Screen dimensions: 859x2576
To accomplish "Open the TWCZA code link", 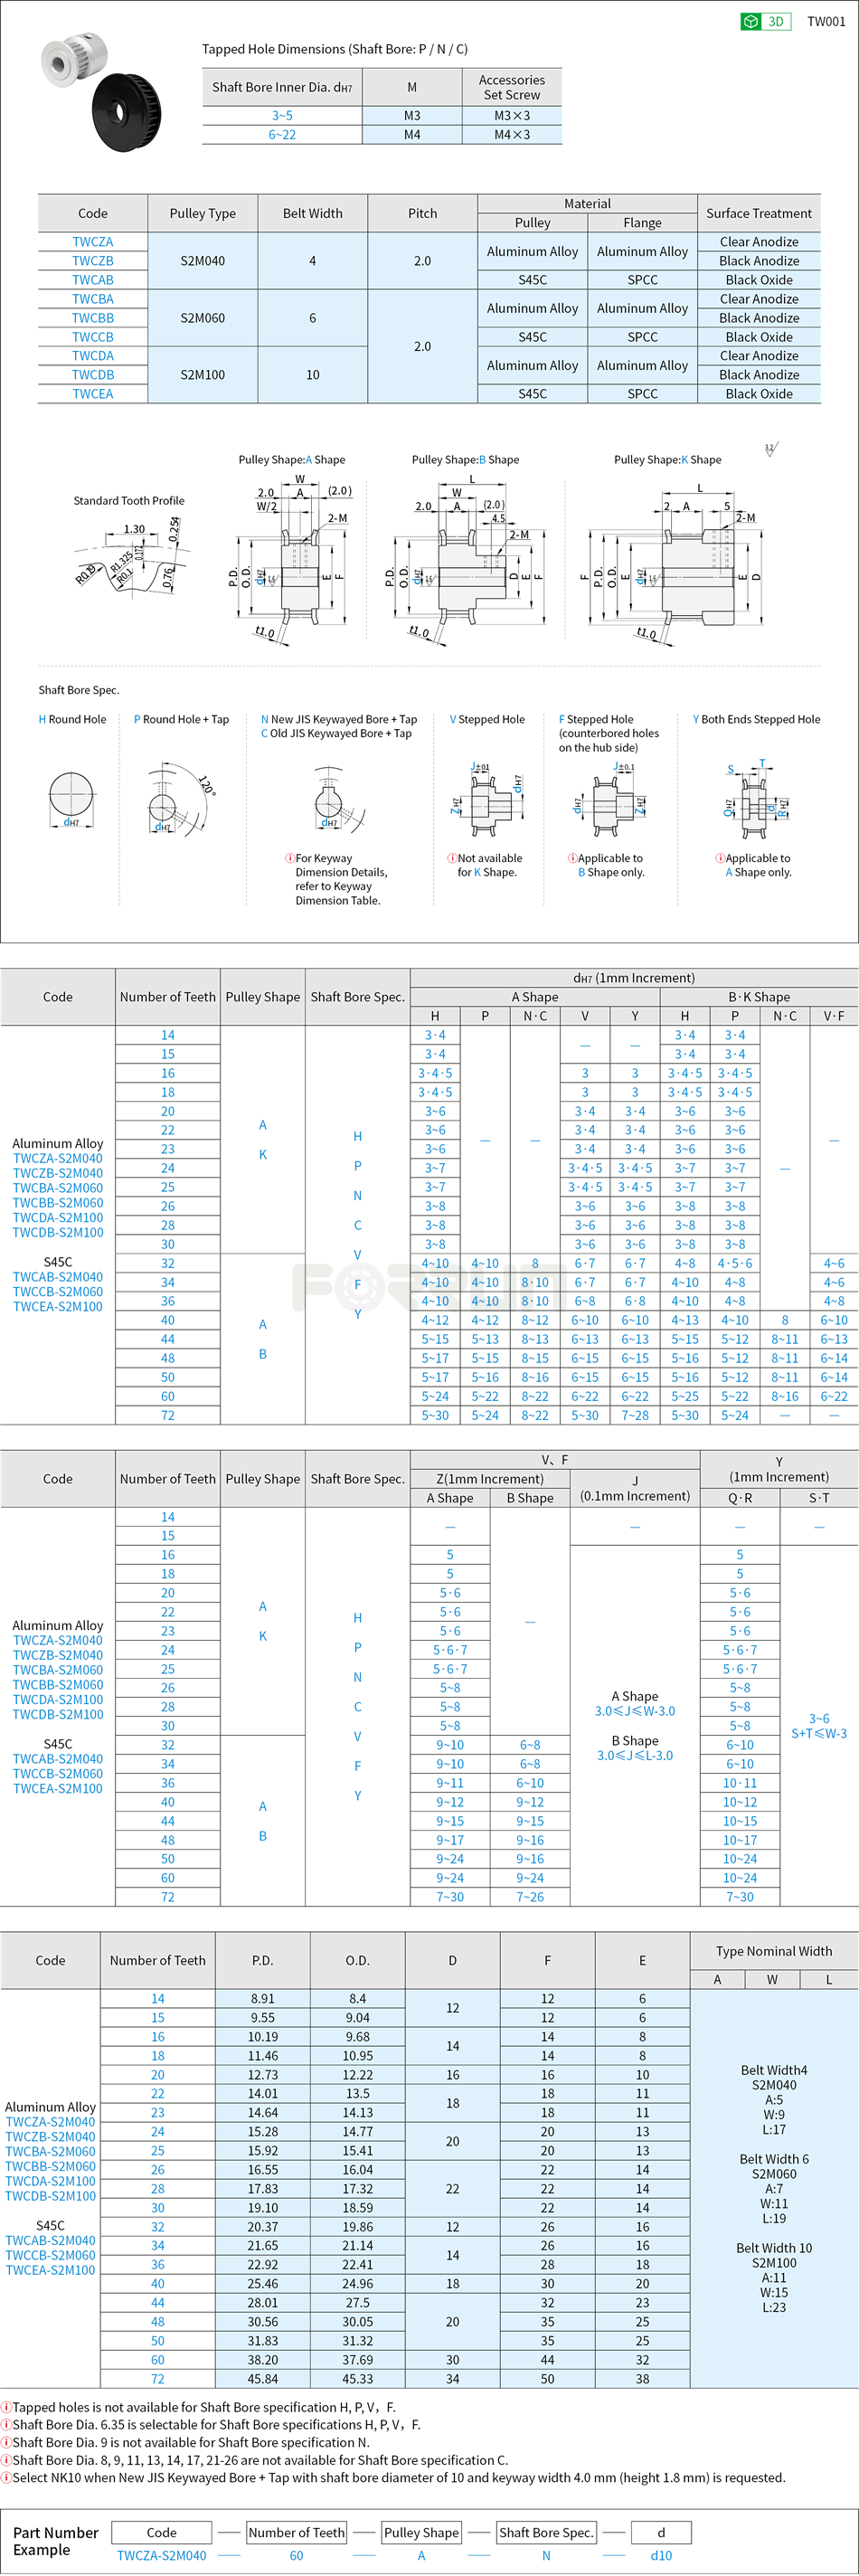I will point(93,241).
